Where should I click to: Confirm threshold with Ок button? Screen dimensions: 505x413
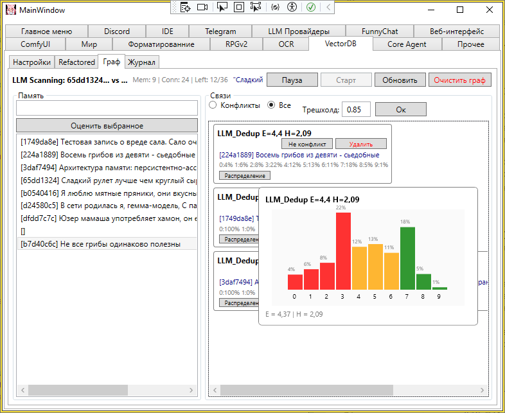401,109
